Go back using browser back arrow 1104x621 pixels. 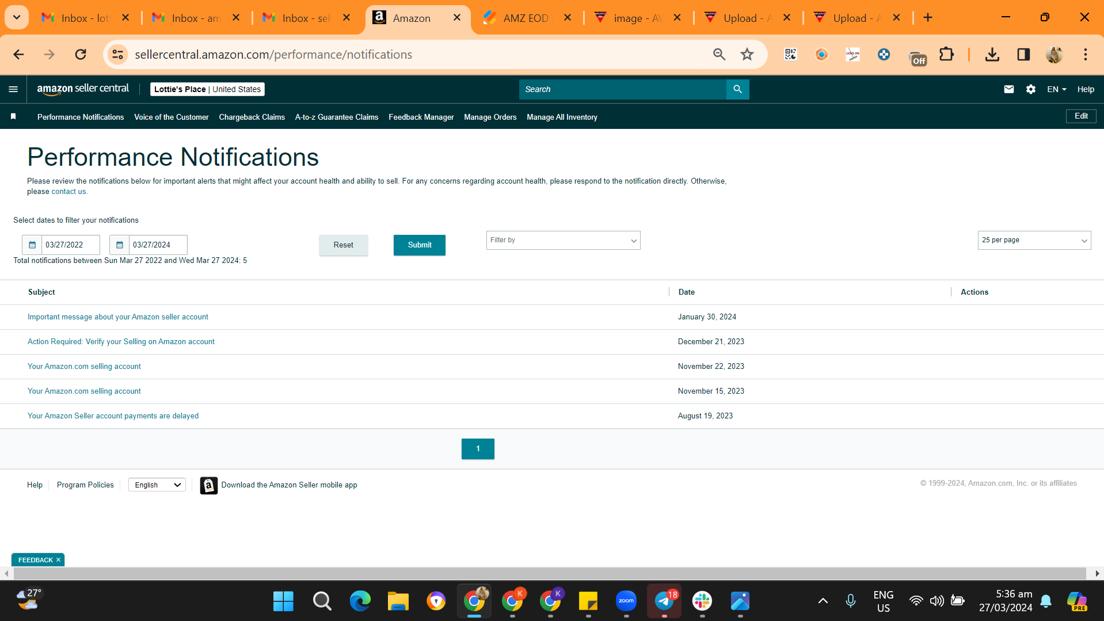pyautogui.click(x=18, y=55)
